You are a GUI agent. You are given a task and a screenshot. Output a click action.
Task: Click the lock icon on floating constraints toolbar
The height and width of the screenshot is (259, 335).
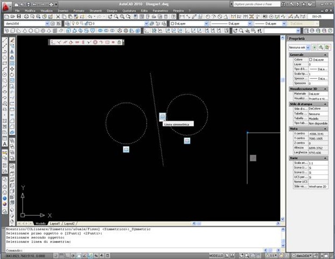pos(119,42)
